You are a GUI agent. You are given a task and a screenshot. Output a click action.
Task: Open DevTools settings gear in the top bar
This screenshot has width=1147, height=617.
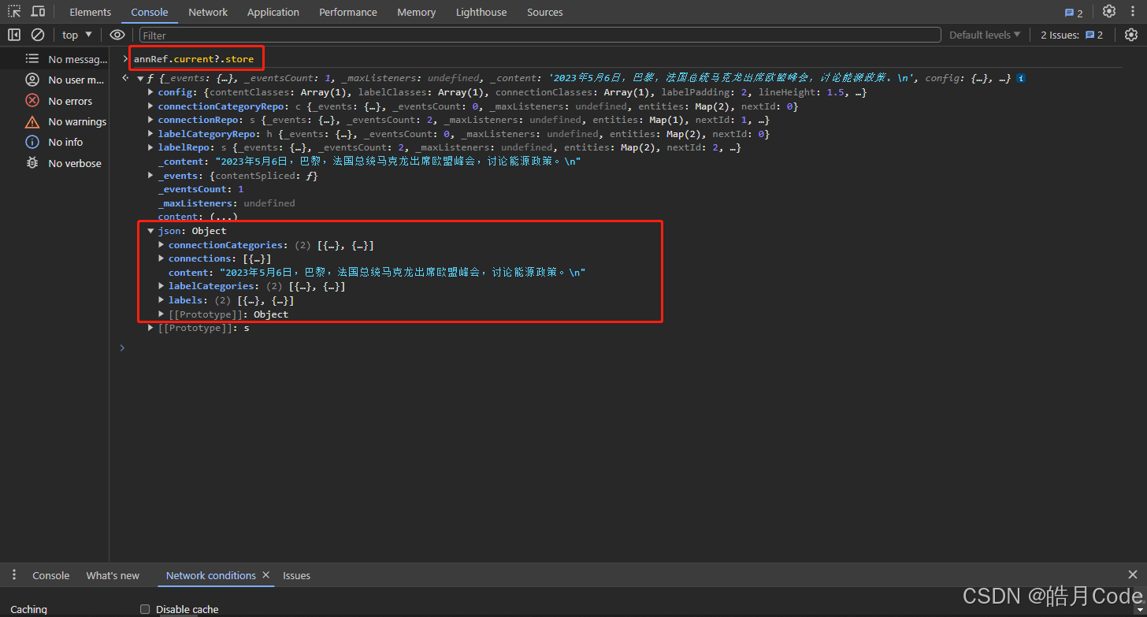coord(1109,12)
